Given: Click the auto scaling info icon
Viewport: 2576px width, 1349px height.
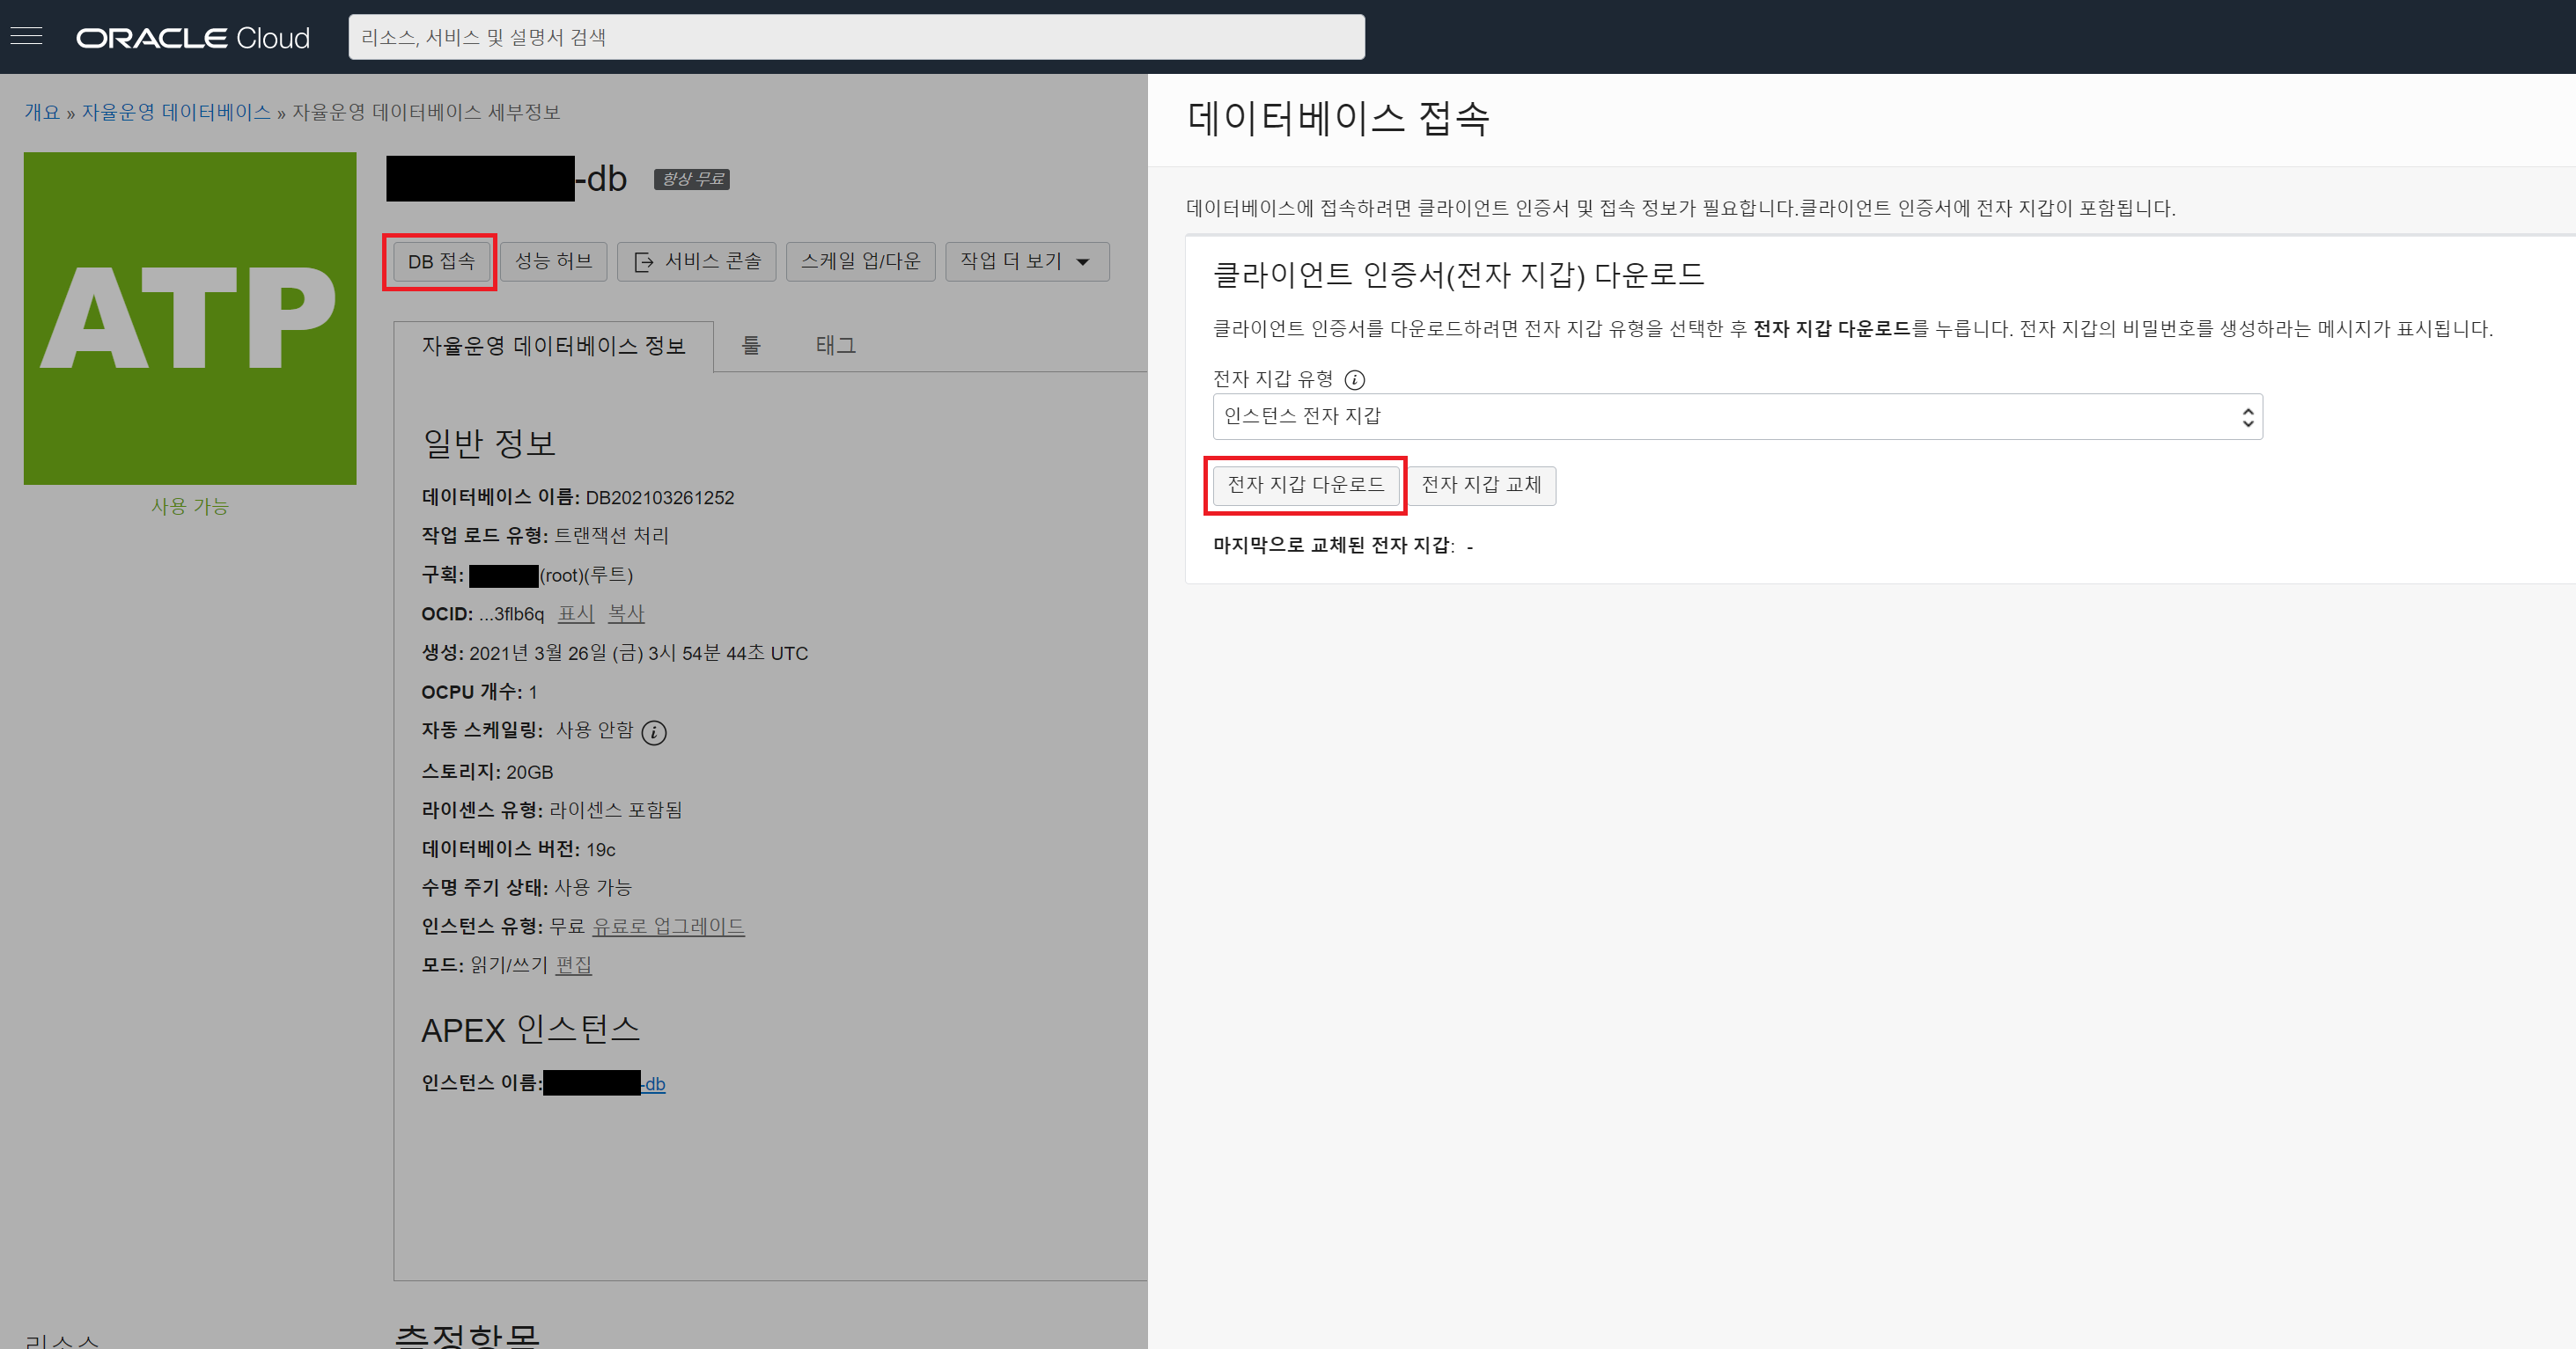Looking at the screenshot, I should tap(654, 732).
